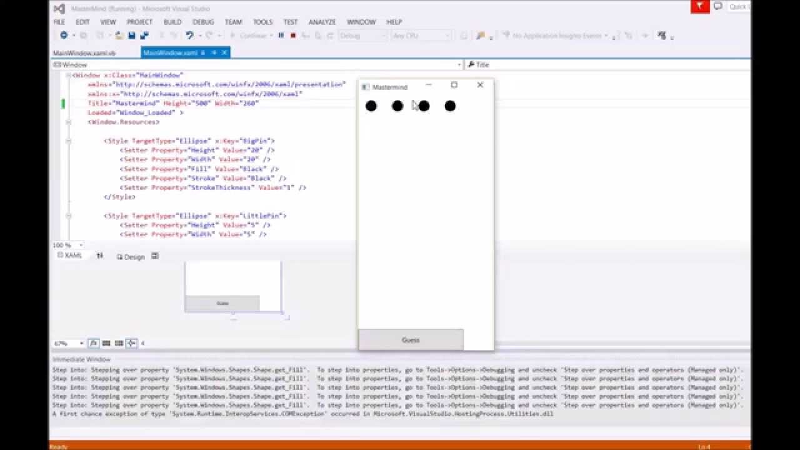Collapse the Window element outlining node
Viewport: 800px width, 450px height.
coord(68,75)
